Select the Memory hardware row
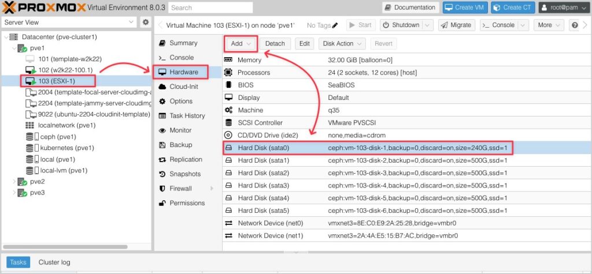This screenshot has height=274, width=592. coord(407,60)
